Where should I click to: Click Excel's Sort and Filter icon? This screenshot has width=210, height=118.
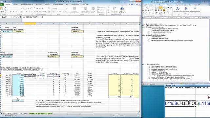115,8
